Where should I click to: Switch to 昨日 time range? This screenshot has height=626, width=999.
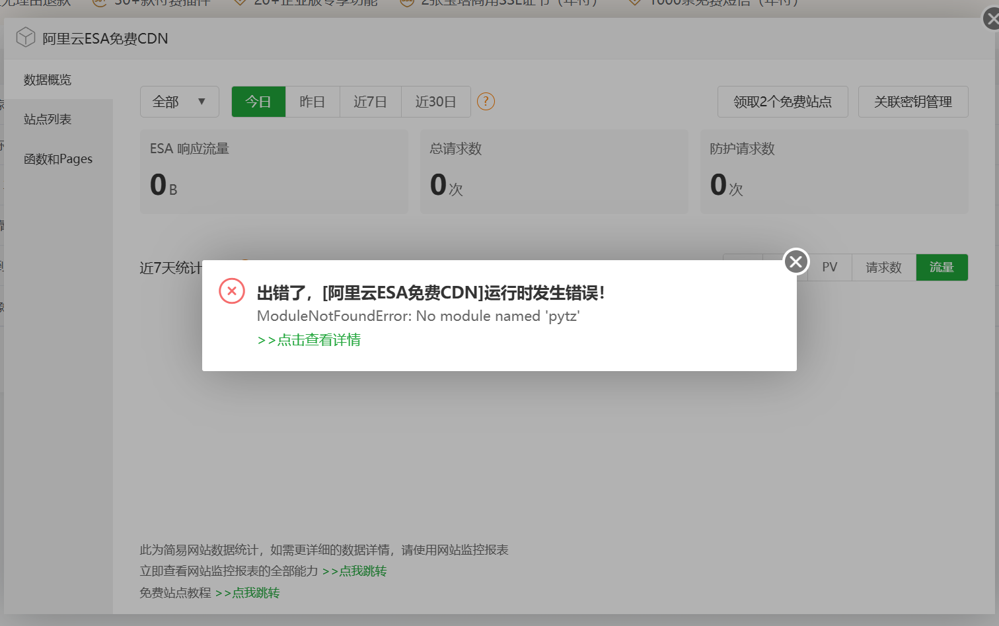click(313, 102)
